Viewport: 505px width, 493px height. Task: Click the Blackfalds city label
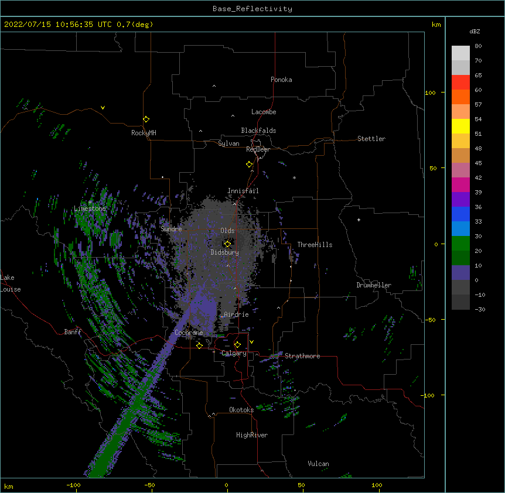[x=258, y=131]
